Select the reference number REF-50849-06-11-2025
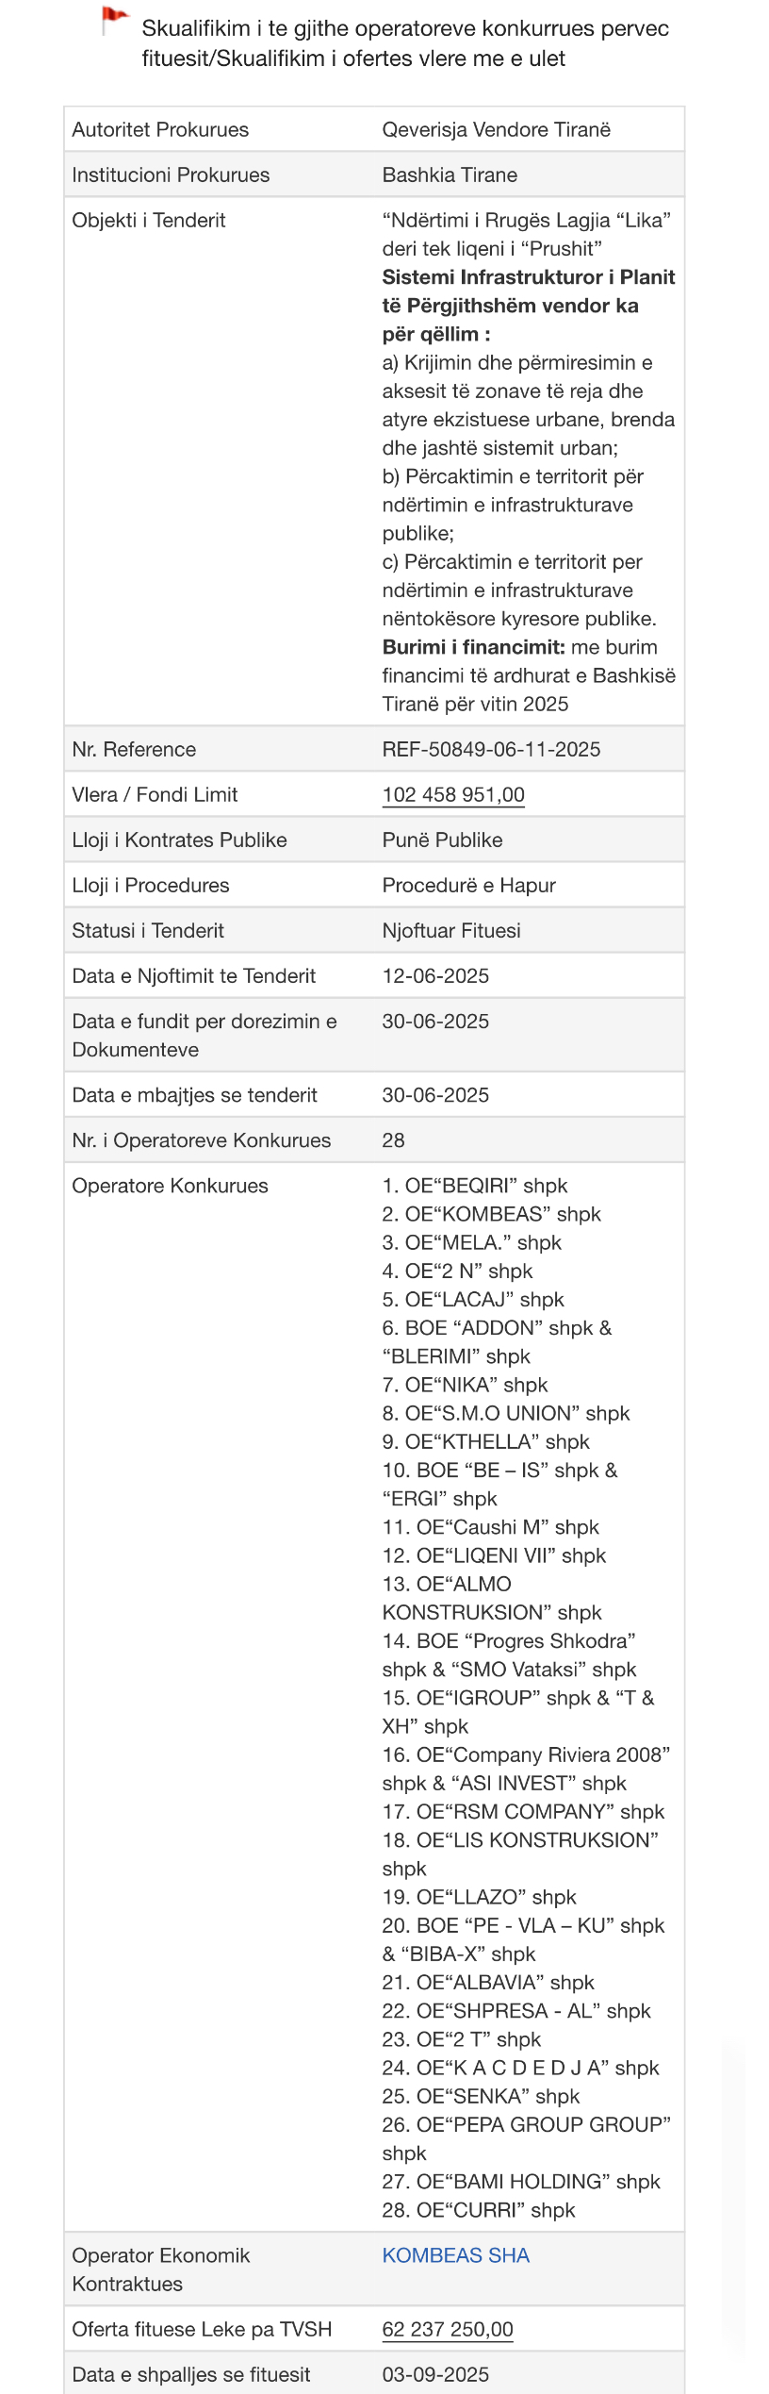 tap(491, 749)
